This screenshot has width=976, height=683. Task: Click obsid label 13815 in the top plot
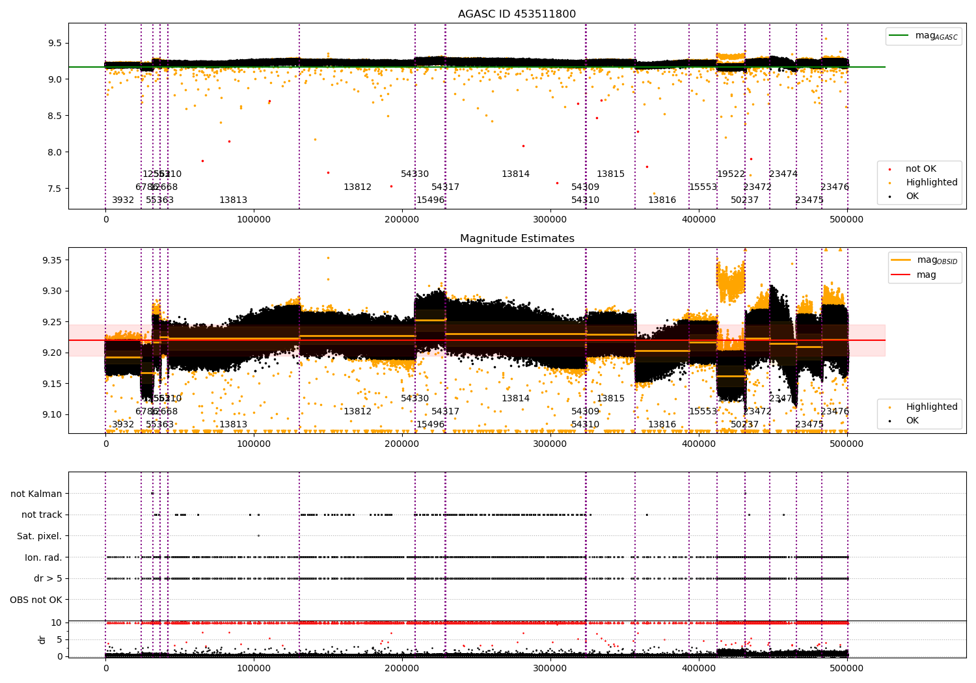(x=610, y=174)
